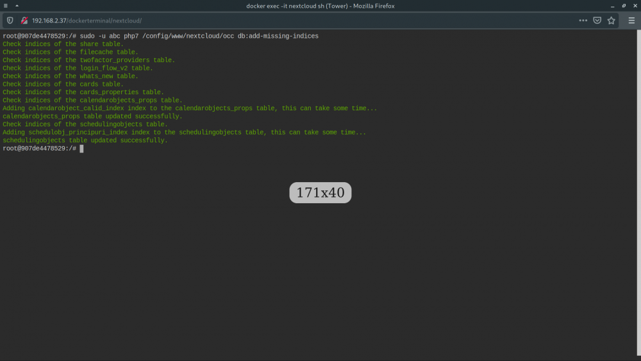Close the Firefox window
641x361 pixels.
click(635, 6)
